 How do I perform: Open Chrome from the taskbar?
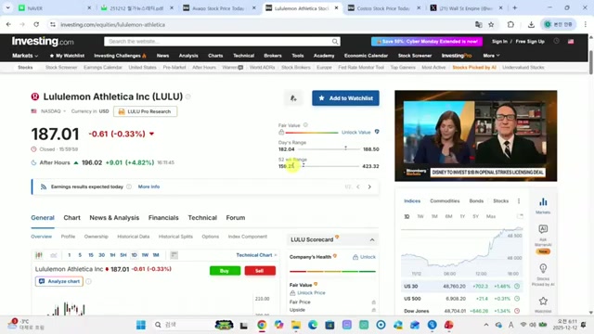(x=262, y=325)
